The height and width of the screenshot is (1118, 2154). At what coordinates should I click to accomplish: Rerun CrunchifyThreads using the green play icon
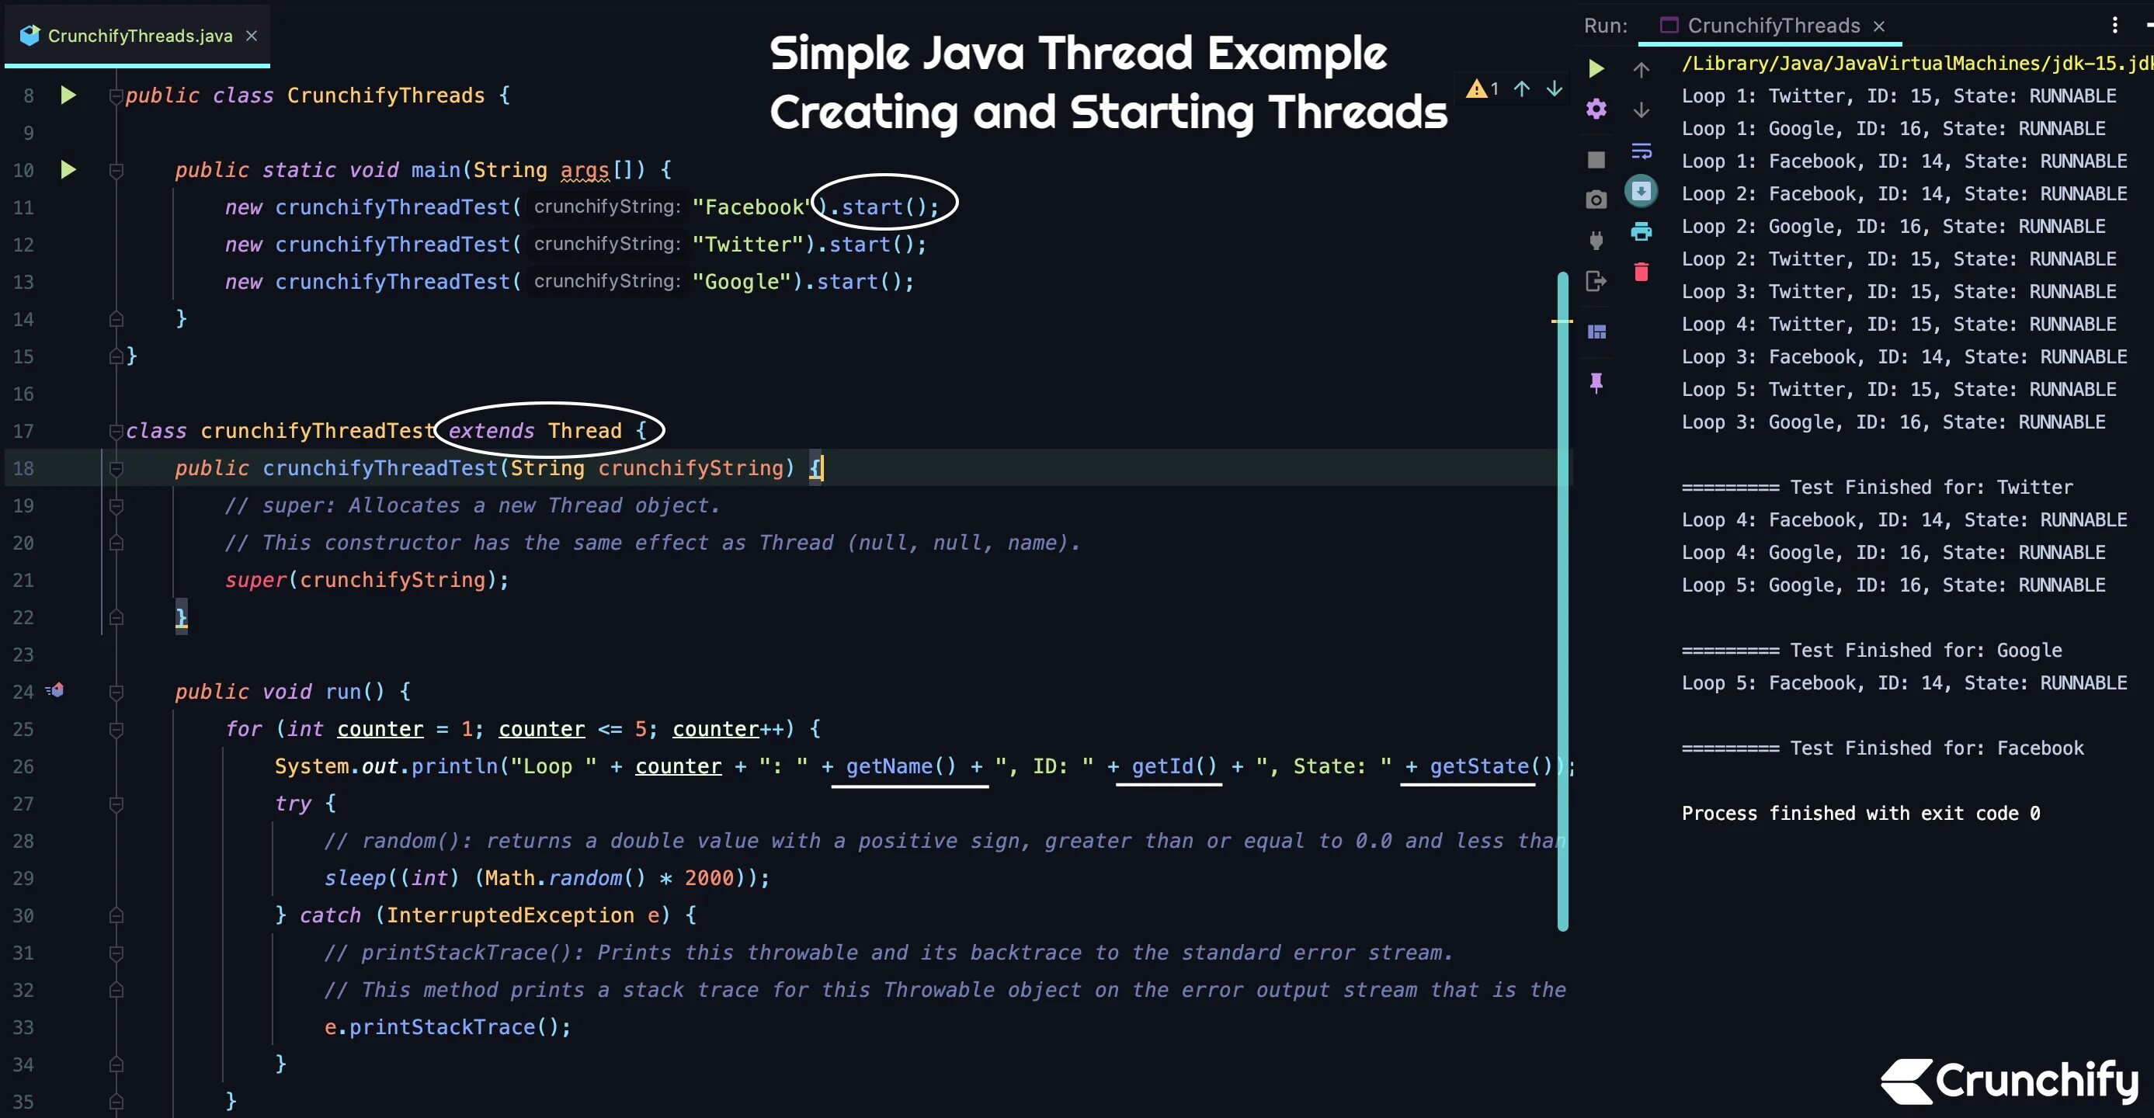(1596, 68)
